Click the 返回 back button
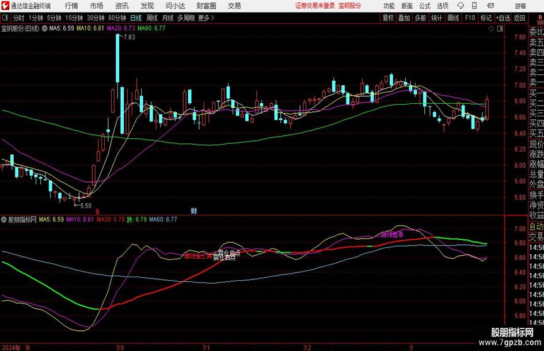 click(519, 18)
